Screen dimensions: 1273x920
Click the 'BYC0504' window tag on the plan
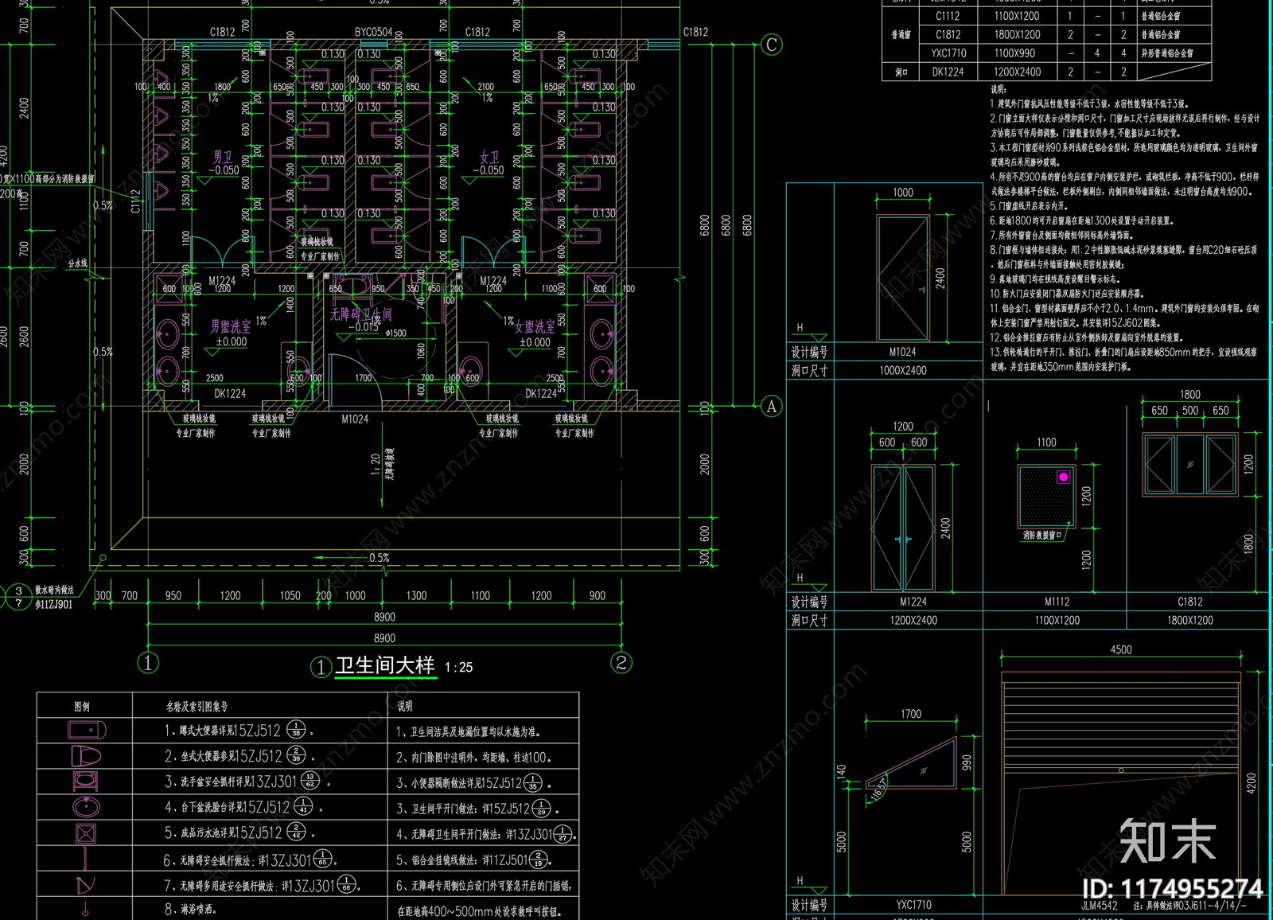click(373, 32)
